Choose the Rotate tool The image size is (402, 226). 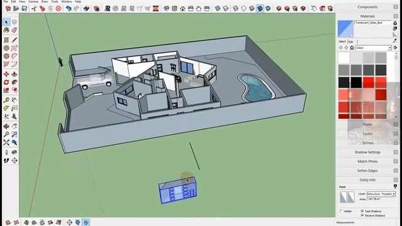tap(6, 82)
